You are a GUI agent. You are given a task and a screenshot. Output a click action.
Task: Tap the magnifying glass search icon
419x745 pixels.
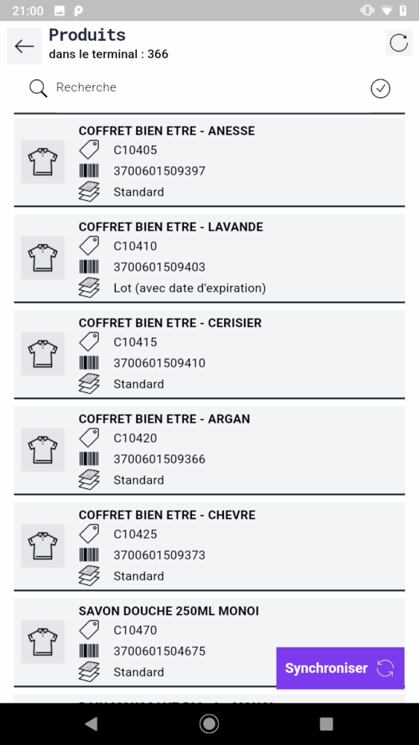click(38, 88)
